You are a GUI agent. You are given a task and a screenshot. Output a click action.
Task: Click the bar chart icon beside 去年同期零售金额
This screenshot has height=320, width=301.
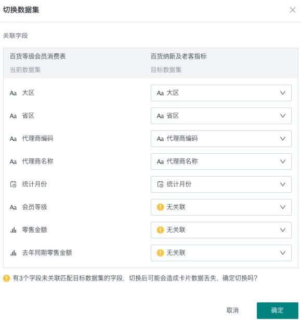pos(14,253)
